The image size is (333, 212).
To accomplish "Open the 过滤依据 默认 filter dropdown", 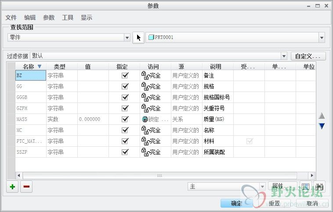I will 284,56.
